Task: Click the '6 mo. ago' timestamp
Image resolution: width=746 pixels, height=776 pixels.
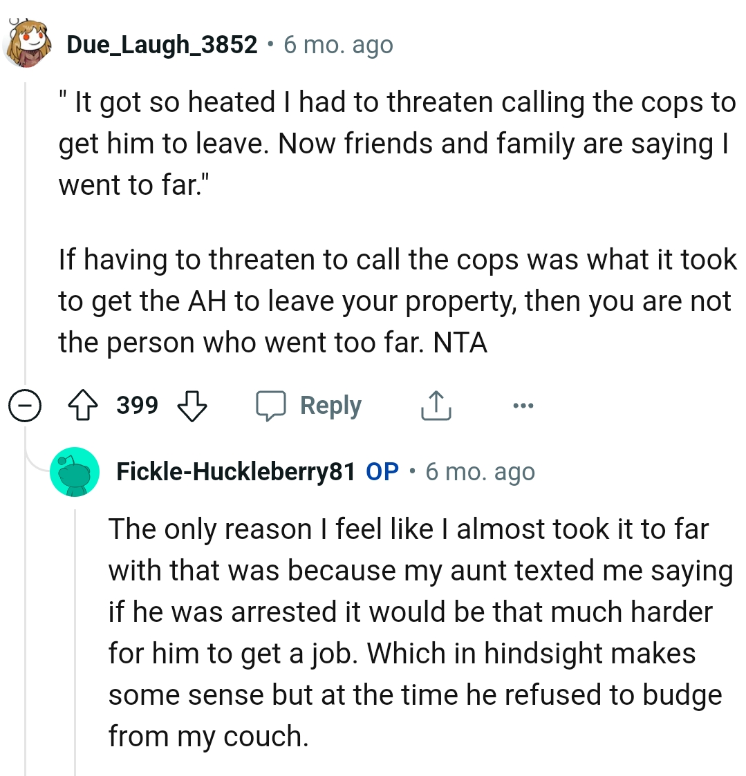Action: [338, 44]
